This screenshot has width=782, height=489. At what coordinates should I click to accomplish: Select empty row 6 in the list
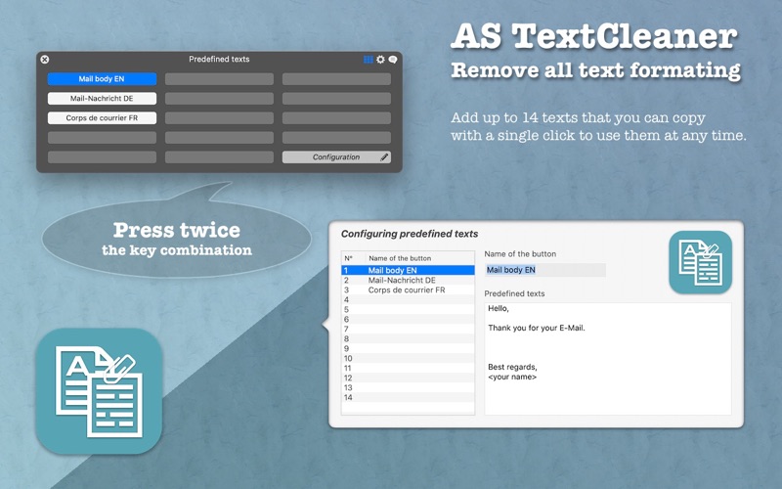click(x=408, y=320)
